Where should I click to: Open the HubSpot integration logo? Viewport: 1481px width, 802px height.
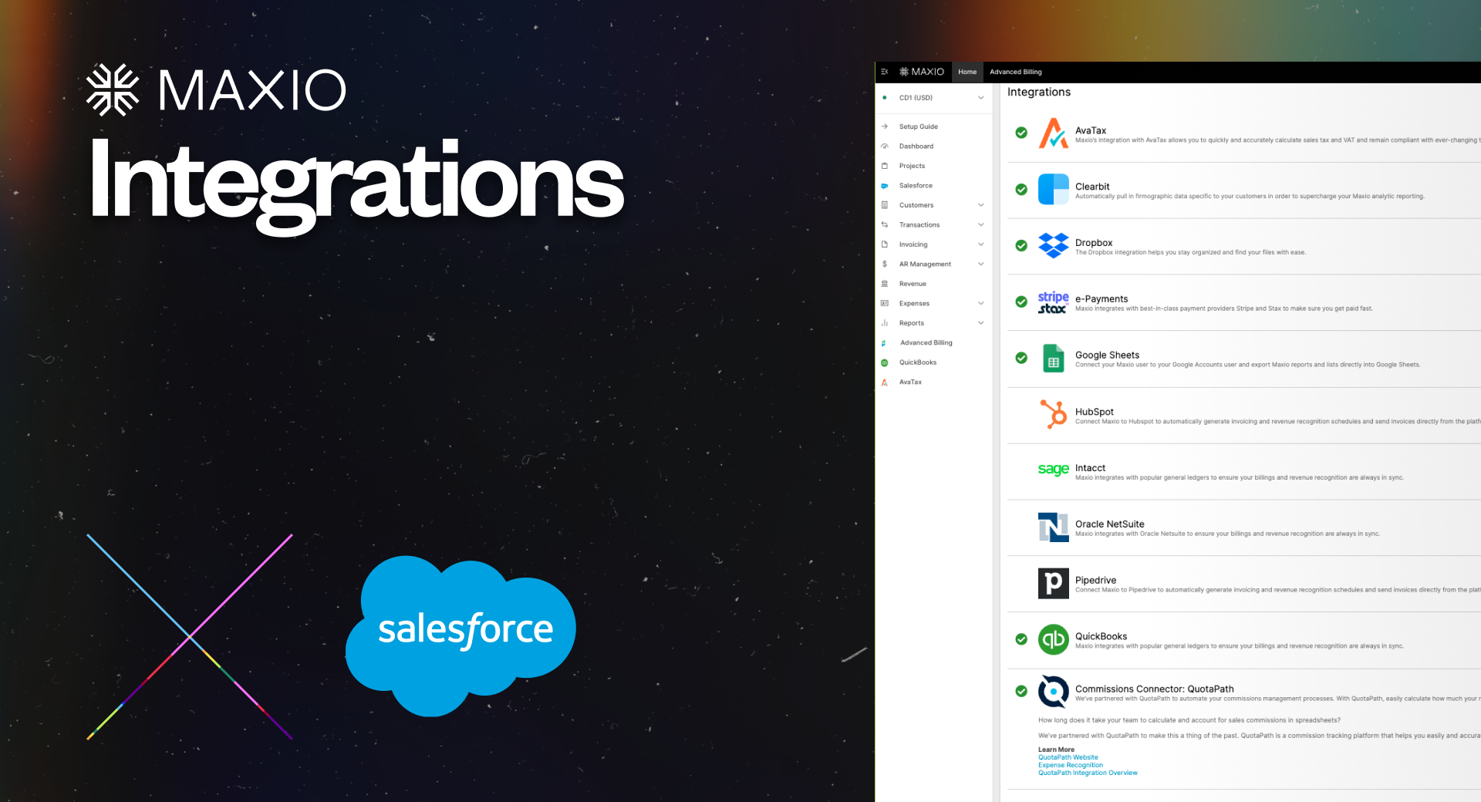tap(1053, 414)
